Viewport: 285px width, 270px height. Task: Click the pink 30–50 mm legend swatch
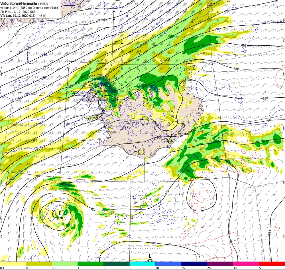pos(246,264)
